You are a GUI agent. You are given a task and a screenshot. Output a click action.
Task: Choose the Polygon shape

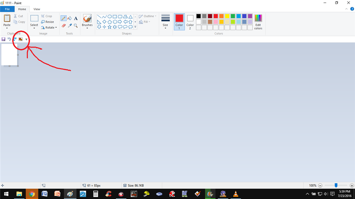pyautogui.click(x=125, y=17)
